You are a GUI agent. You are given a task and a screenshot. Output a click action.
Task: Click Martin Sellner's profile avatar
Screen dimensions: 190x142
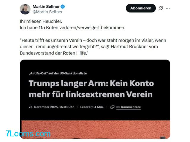(25, 9)
